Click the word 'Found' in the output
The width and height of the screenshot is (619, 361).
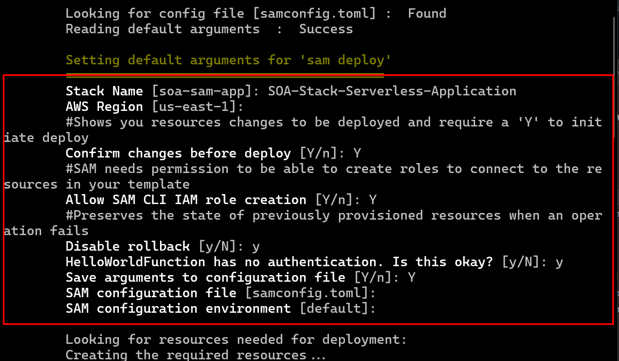(427, 13)
